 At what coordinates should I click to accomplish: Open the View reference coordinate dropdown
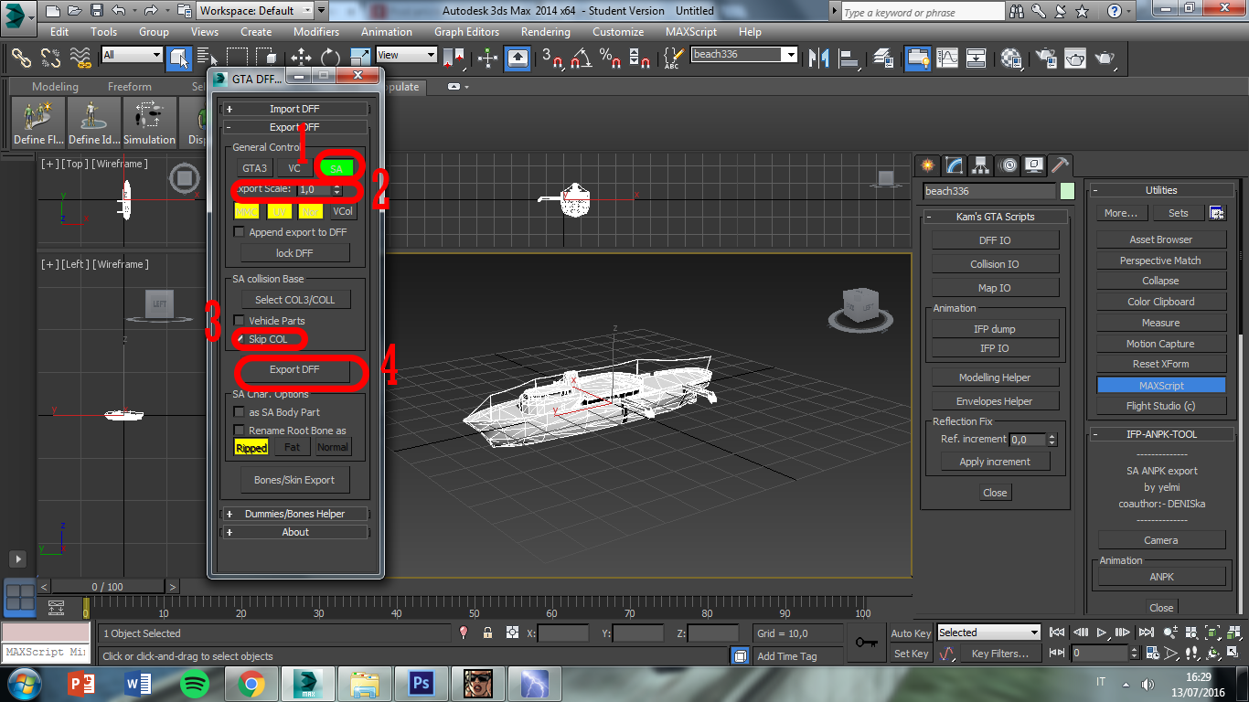[407, 55]
